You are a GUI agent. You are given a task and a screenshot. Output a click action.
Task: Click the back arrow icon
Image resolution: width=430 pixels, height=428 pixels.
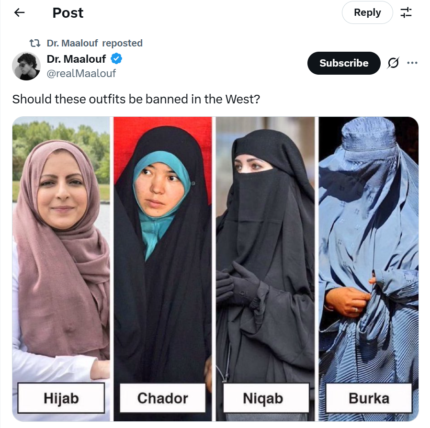[19, 12]
